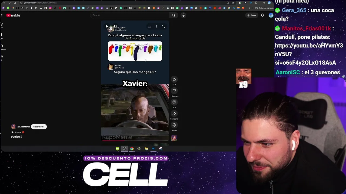Go forward in browser history
The image size is (346, 194).
point(4,3)
